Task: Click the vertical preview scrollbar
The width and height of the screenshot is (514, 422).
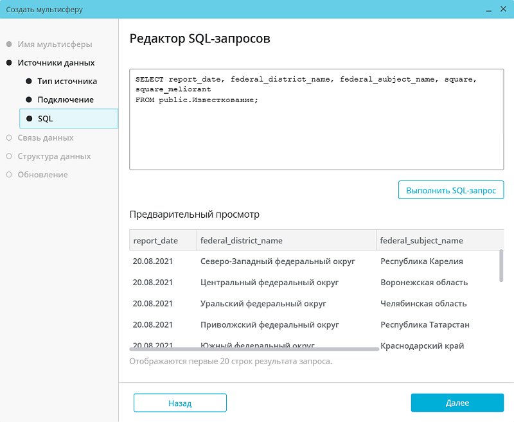Action: point(501,265)
